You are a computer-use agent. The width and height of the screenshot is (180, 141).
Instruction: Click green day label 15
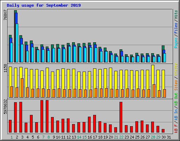(84, 137)
